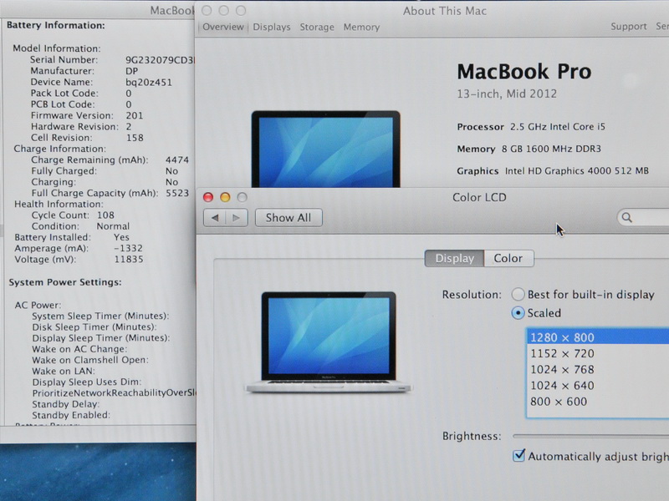Switch to the Display tab

[454, 259]
